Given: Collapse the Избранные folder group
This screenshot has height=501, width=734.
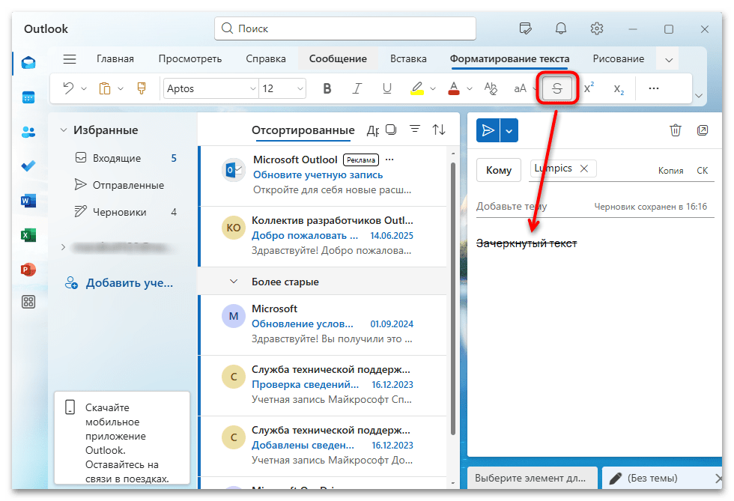Looking at the screenshot, I should [64, 130].
